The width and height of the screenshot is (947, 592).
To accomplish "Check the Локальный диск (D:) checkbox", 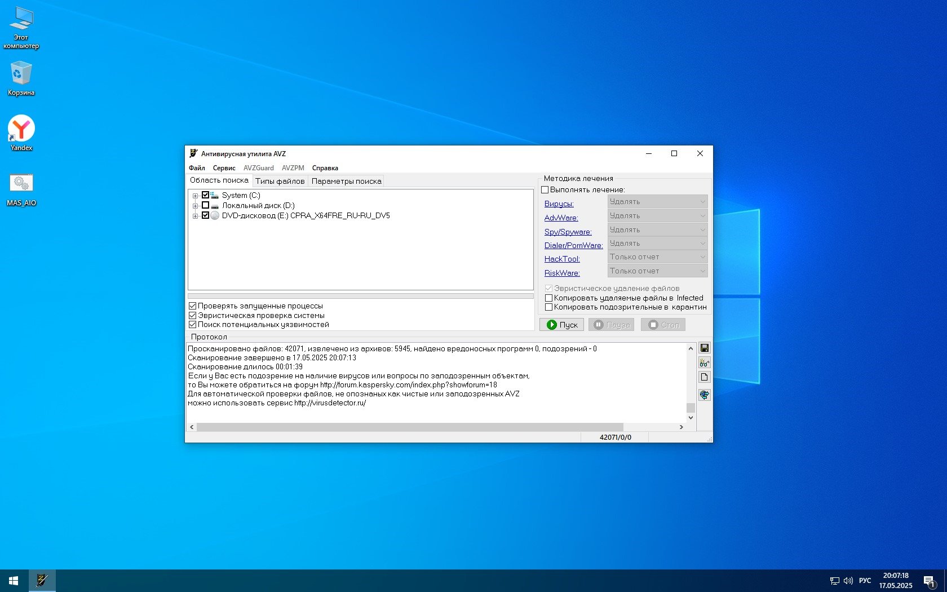I will coord(205,205).
